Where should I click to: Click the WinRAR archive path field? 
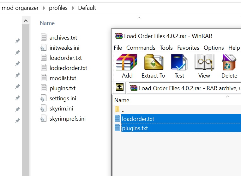click(x=185, y=88)
